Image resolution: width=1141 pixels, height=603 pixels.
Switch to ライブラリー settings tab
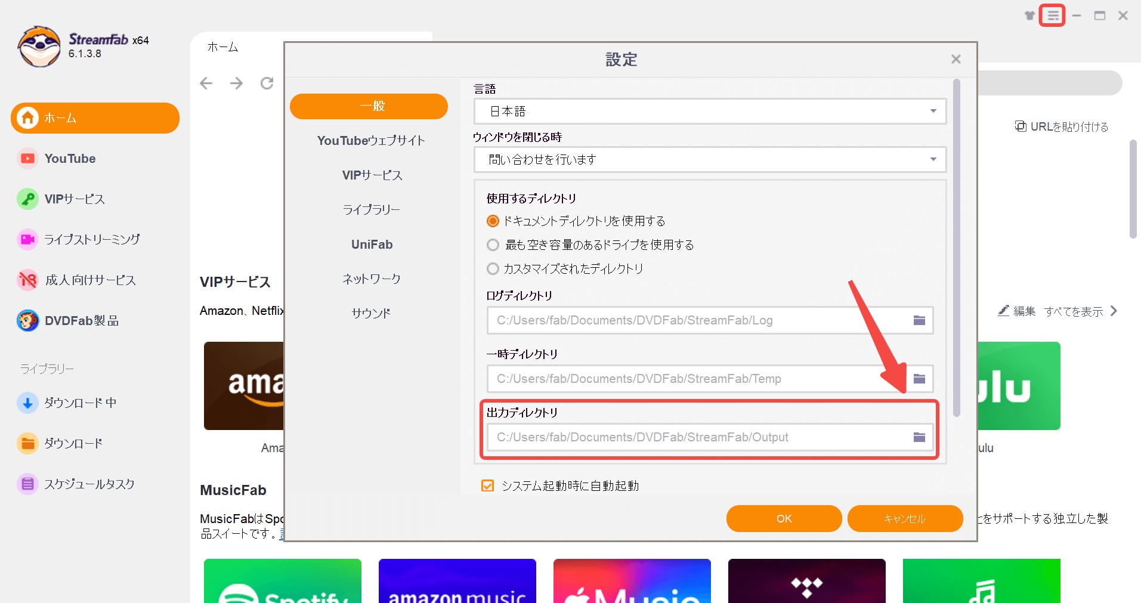coord(371,210)
